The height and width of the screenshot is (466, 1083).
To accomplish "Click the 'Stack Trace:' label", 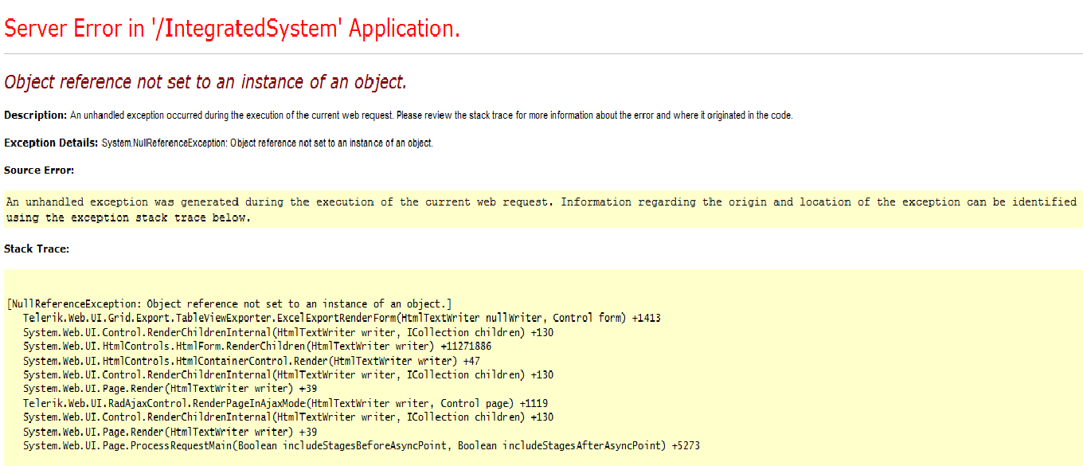I will [37, 249].
